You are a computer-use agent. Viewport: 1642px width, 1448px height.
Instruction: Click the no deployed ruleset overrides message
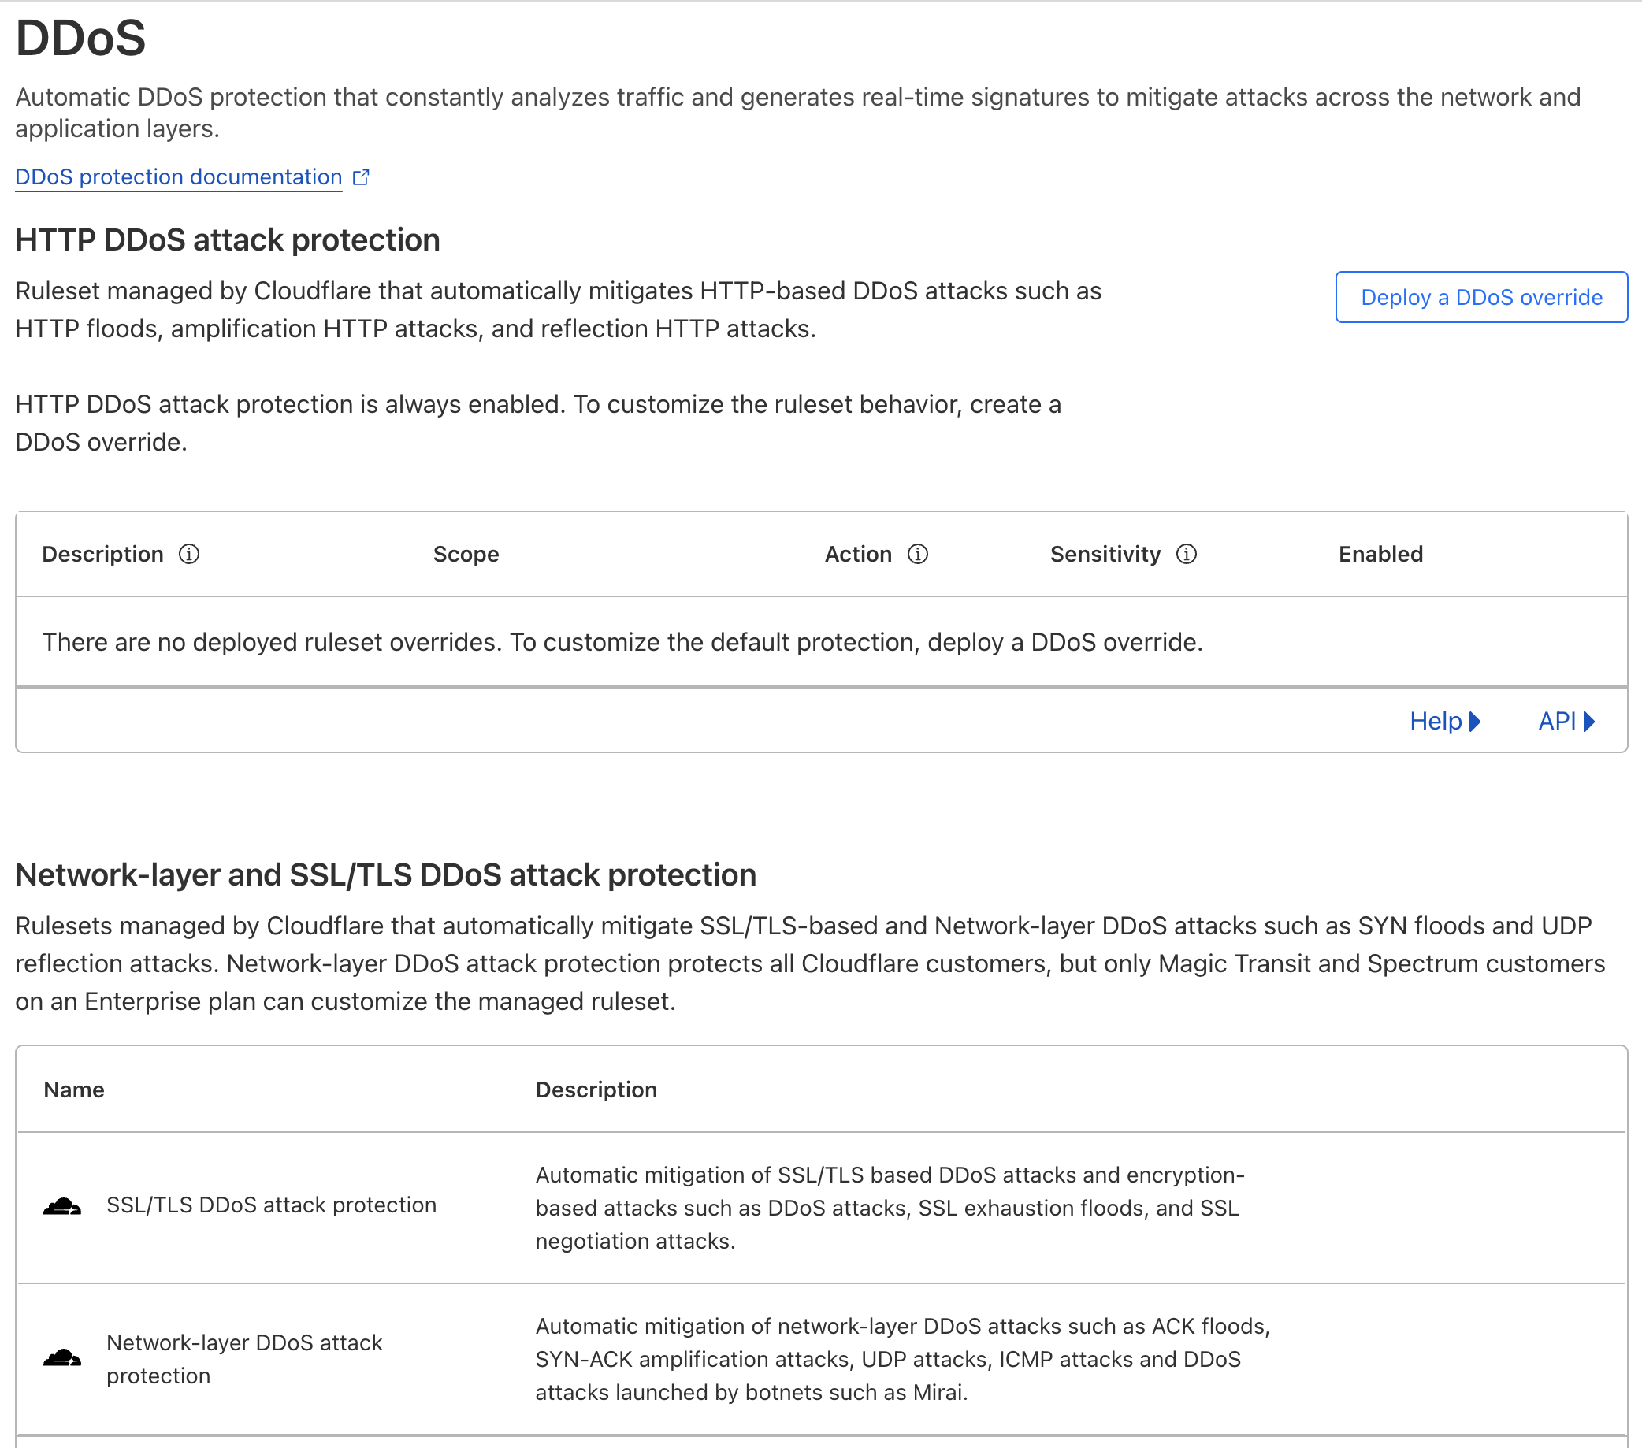[x=622, y=643]
